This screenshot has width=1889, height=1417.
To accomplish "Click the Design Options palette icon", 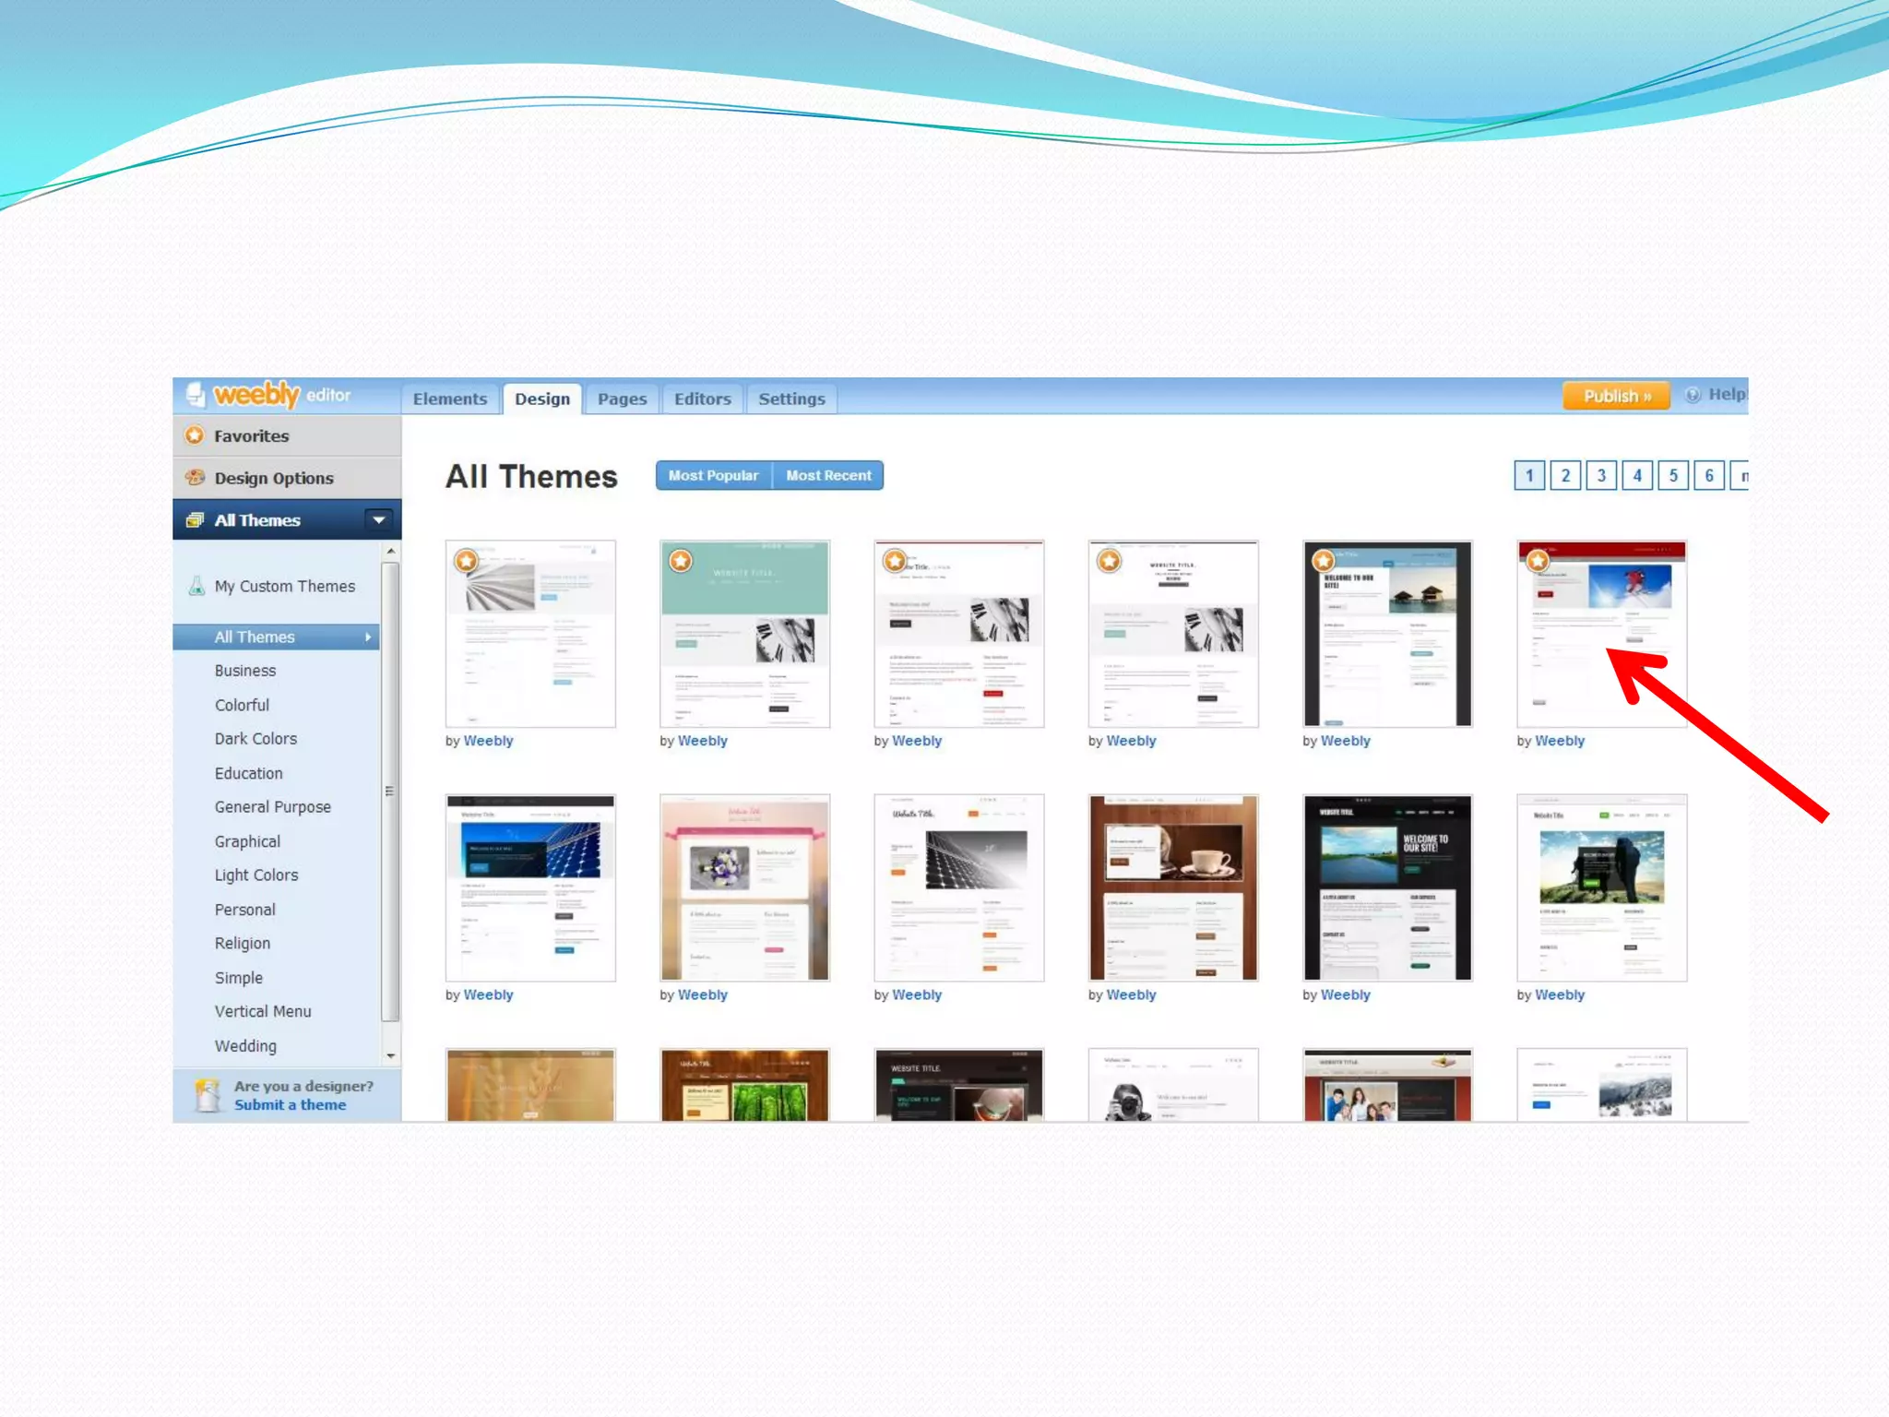I will click(x=195, y=478).
